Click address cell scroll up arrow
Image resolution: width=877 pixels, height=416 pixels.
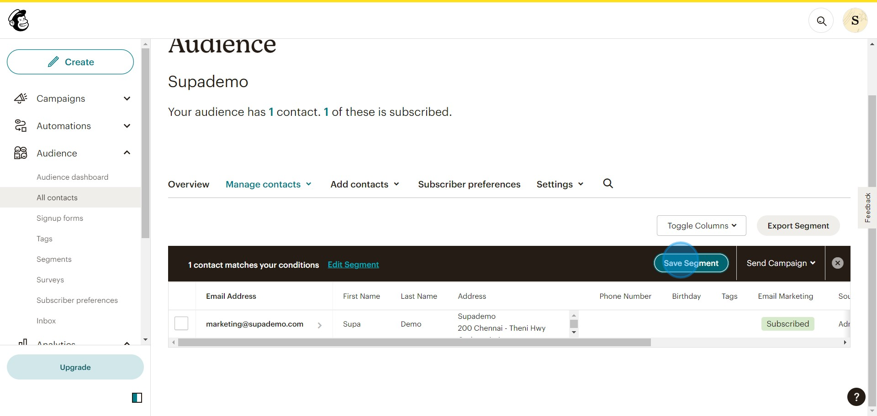pos(574,315)
